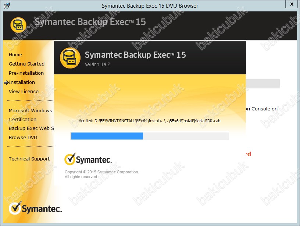Screen dimensions: 300x226
Task: Click the Installation arrow marker icon
Action: tap(6, 82)
